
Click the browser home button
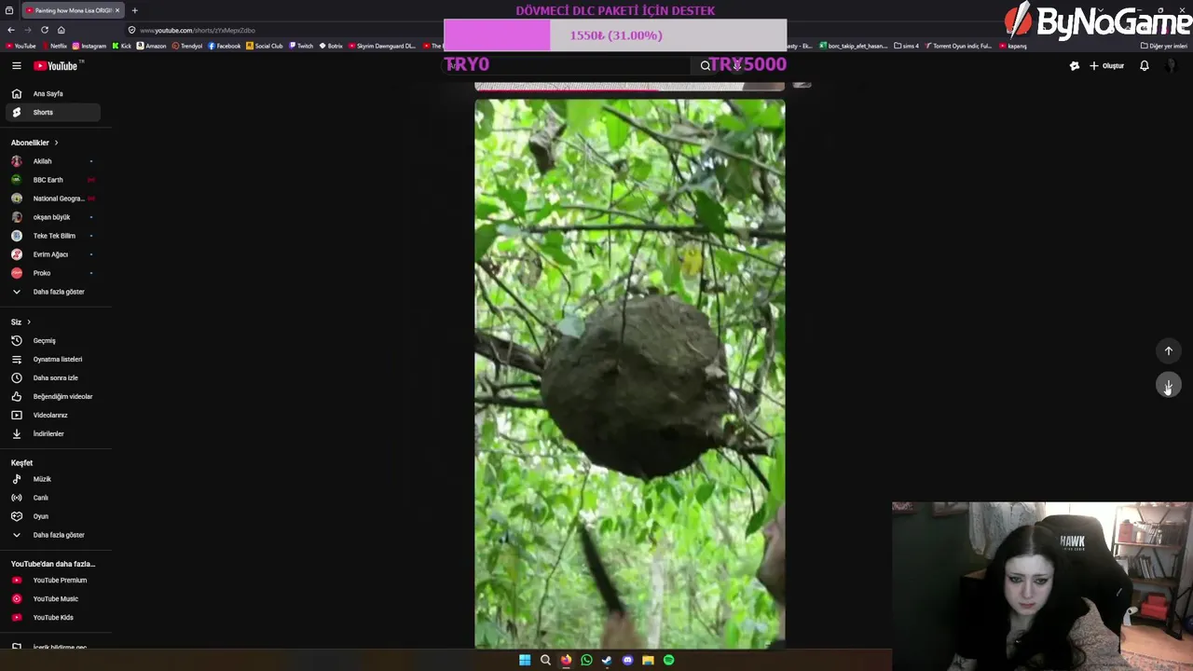[x=61, y=30]
